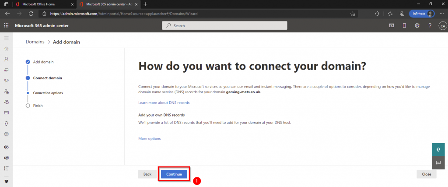
Task: Open the header Settings gear icon
Action: click(417, 25)
